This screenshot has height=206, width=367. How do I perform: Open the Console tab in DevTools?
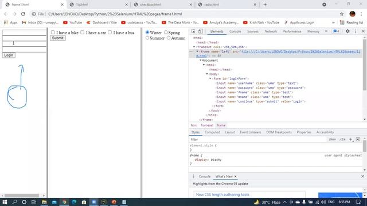[235, 31]
